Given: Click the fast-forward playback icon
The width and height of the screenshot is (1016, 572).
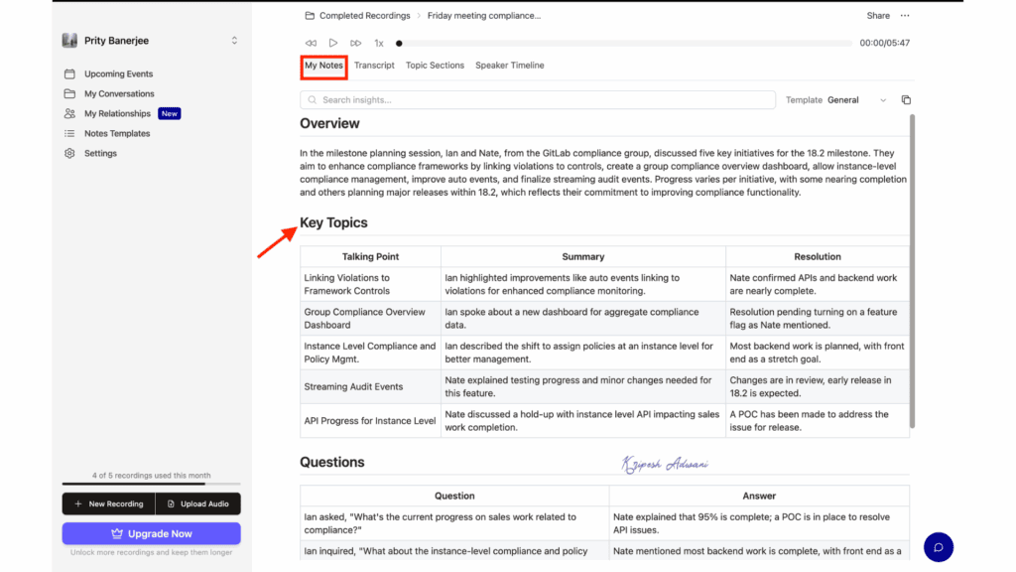Looking at the screenshot, I should (x=356, y=44).
